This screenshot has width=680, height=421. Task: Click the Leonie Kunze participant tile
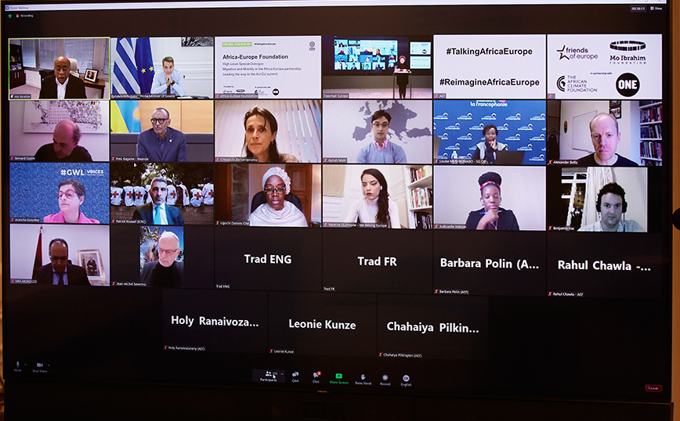tap(322, 324)
